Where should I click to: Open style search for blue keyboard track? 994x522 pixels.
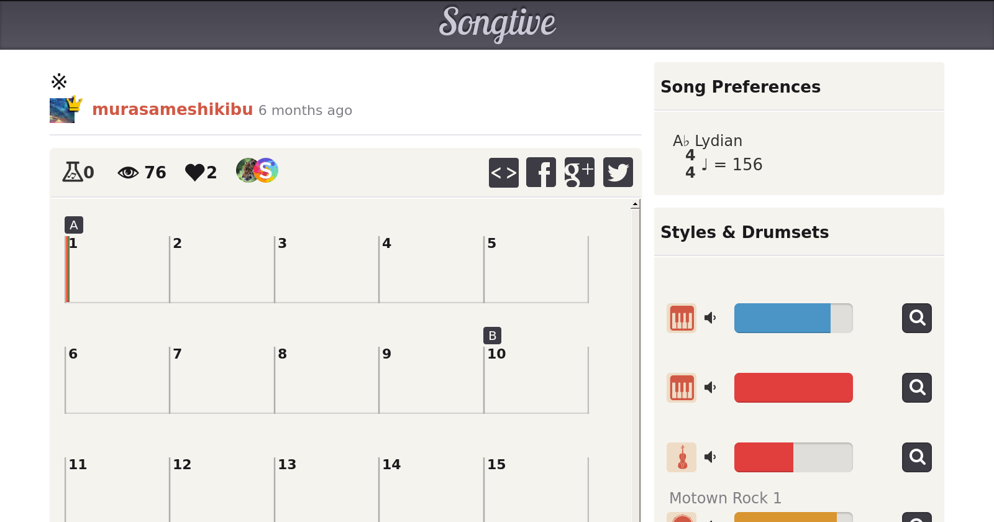pyautogui.click(x=916, y=318)
